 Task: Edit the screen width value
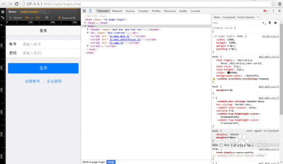coord(27,18)
